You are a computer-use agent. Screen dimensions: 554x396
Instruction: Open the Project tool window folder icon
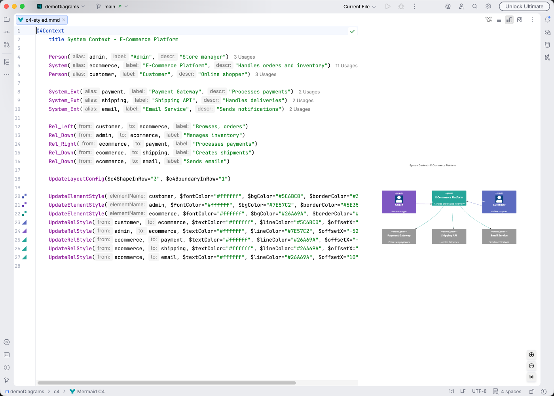6,19
